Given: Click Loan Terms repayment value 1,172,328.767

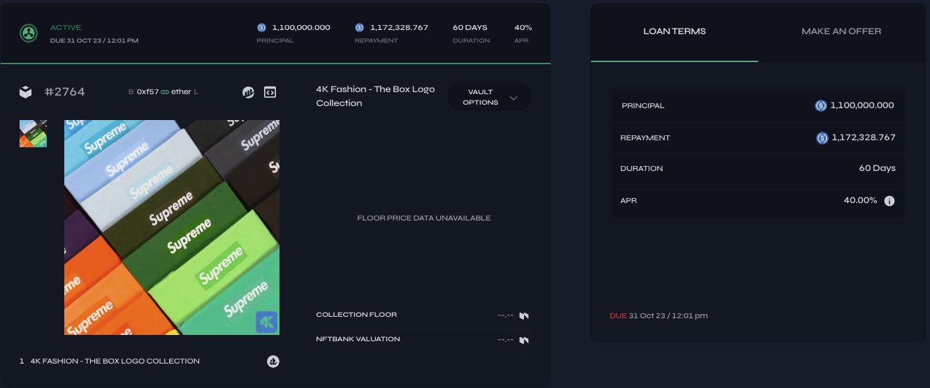Looking at the screenshot, I should point(864,138).
